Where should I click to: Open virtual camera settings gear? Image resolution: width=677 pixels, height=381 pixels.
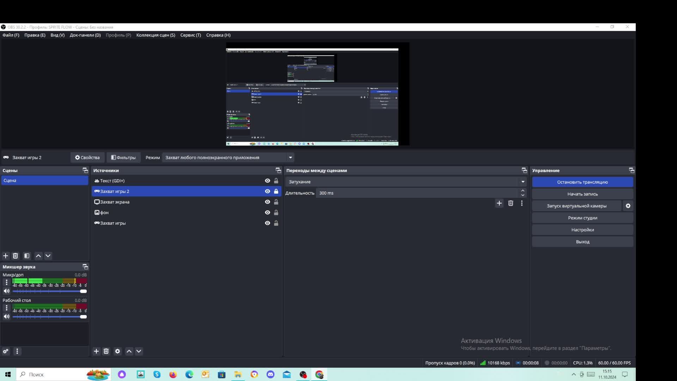[x=628, y=206]
